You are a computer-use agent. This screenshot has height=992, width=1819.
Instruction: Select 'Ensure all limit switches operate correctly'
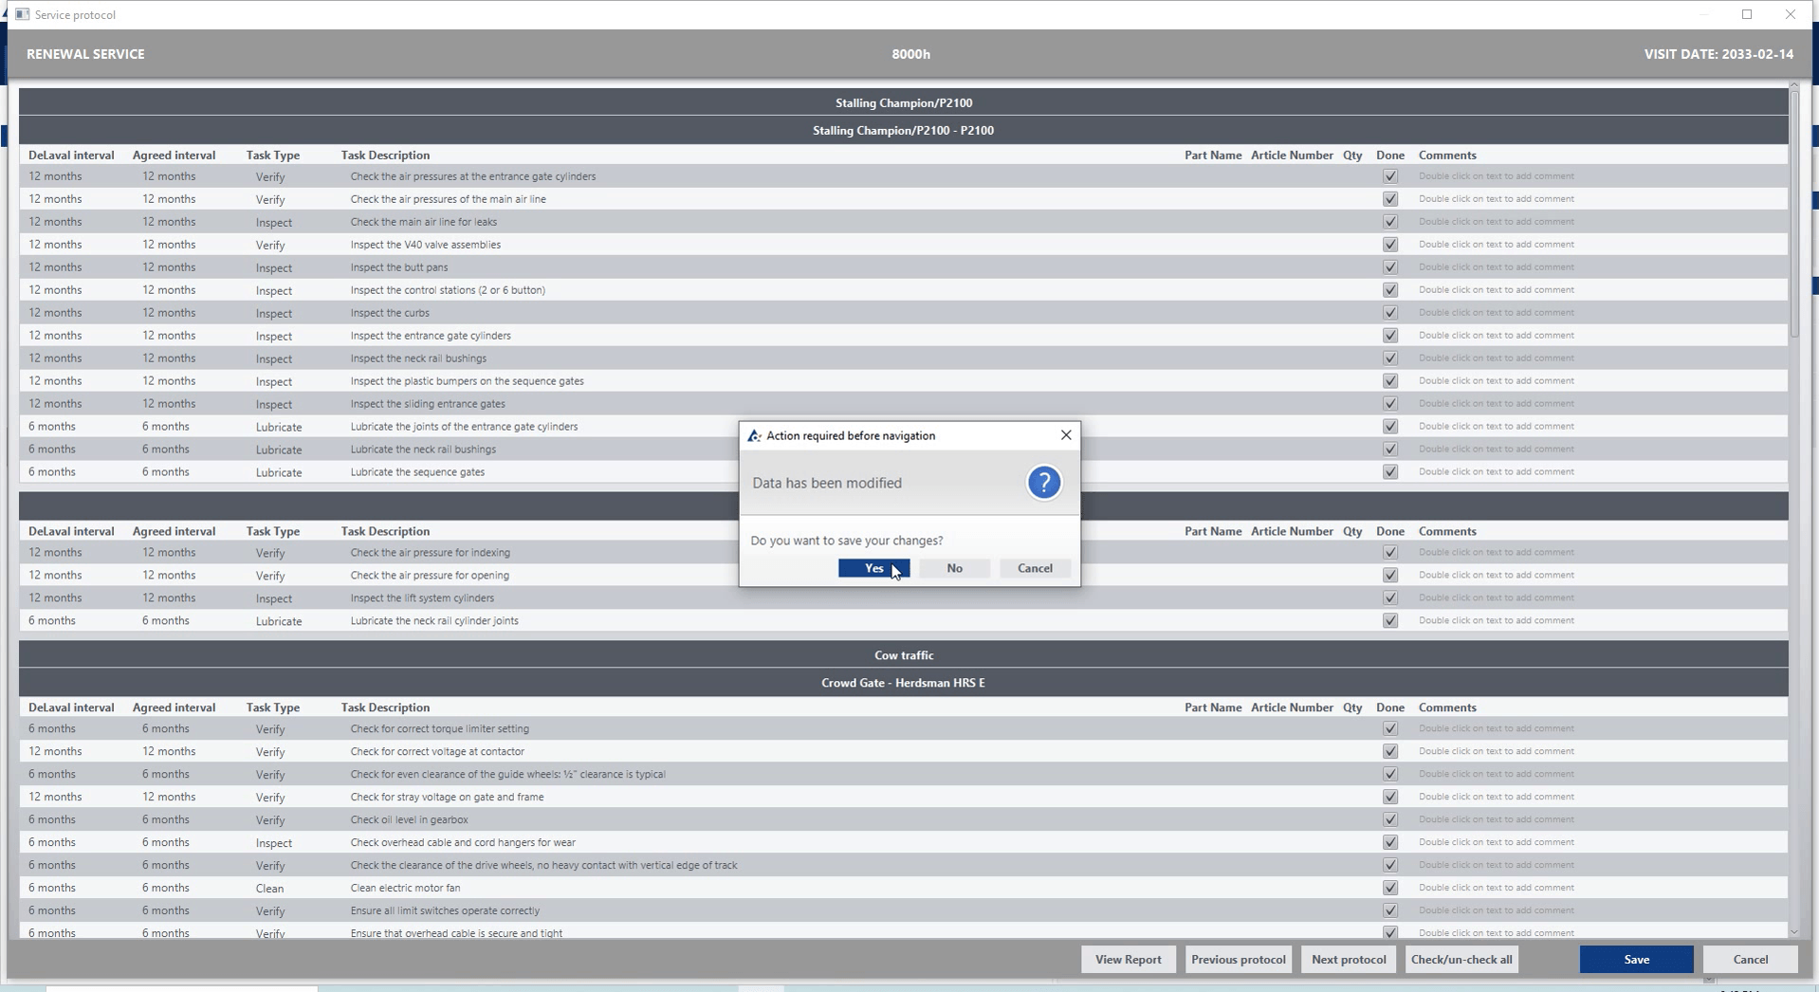445,910
